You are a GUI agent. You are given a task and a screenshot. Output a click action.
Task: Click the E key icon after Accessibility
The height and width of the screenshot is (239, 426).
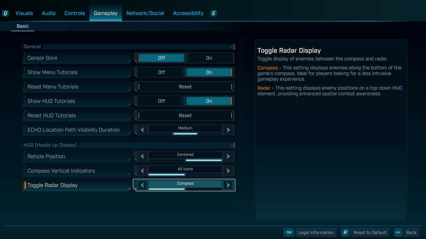tap(213, 13)
